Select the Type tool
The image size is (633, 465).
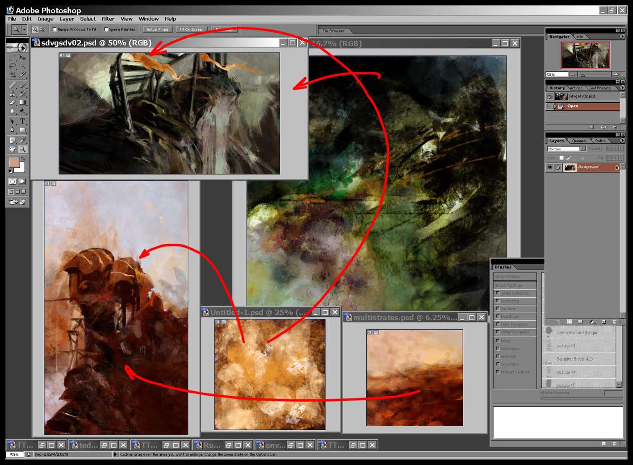tap(23, 121)
